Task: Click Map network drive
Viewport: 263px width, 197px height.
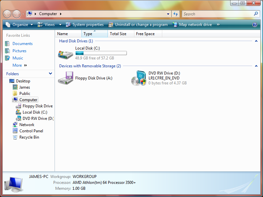Action: click(192, 25)
